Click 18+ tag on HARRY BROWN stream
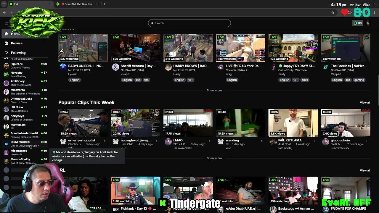This screenshot has width=379, height=213. click(x=190, y=80)
